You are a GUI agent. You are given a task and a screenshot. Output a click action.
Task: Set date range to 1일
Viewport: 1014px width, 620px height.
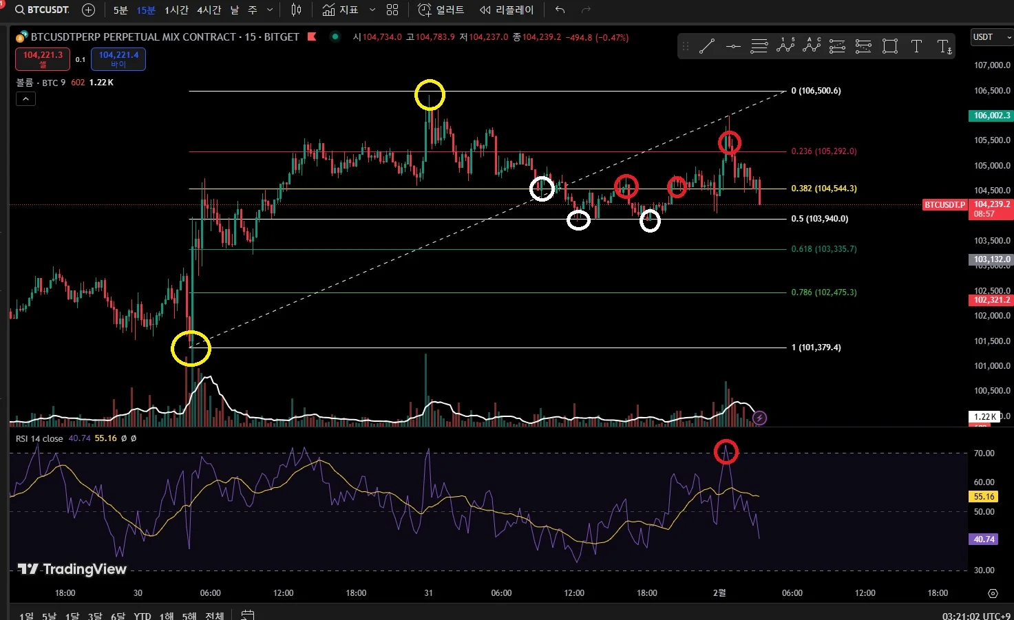[27, 615]
